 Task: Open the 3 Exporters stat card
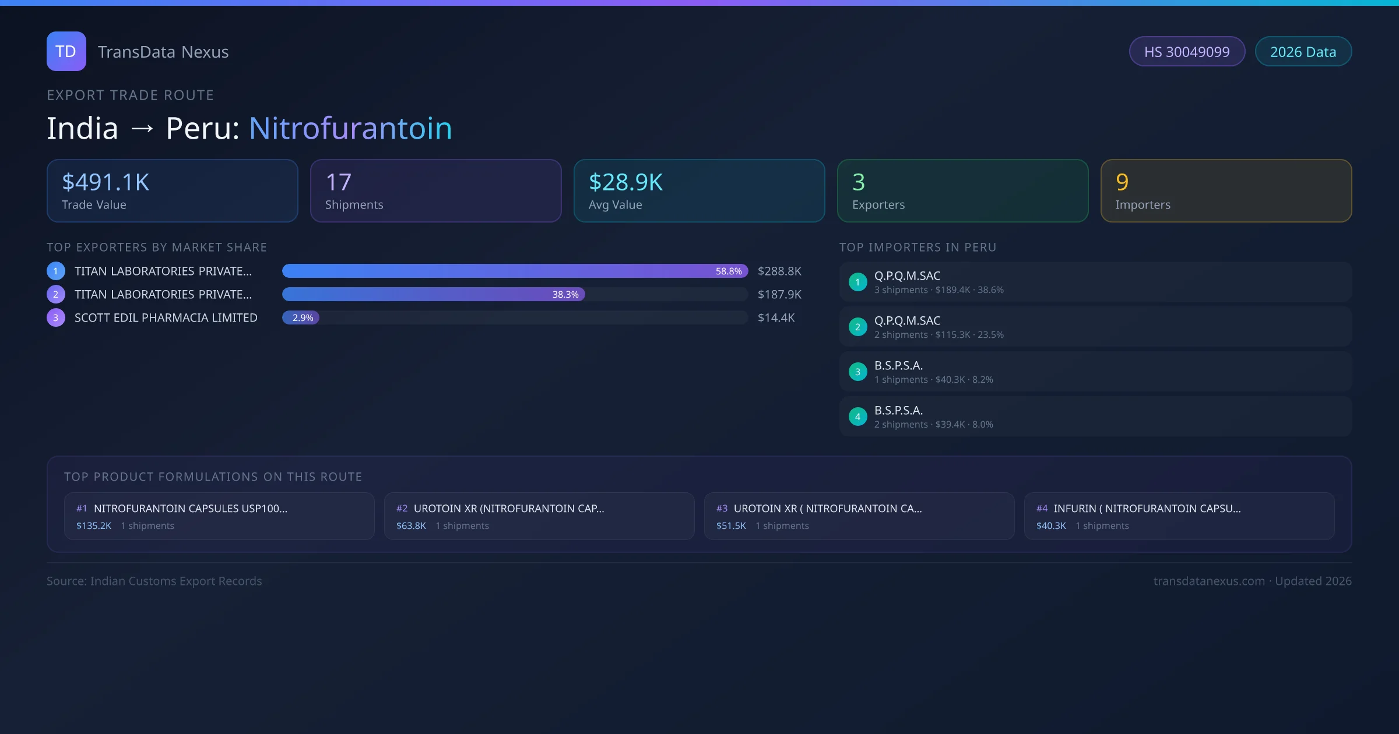pos(962,190)
